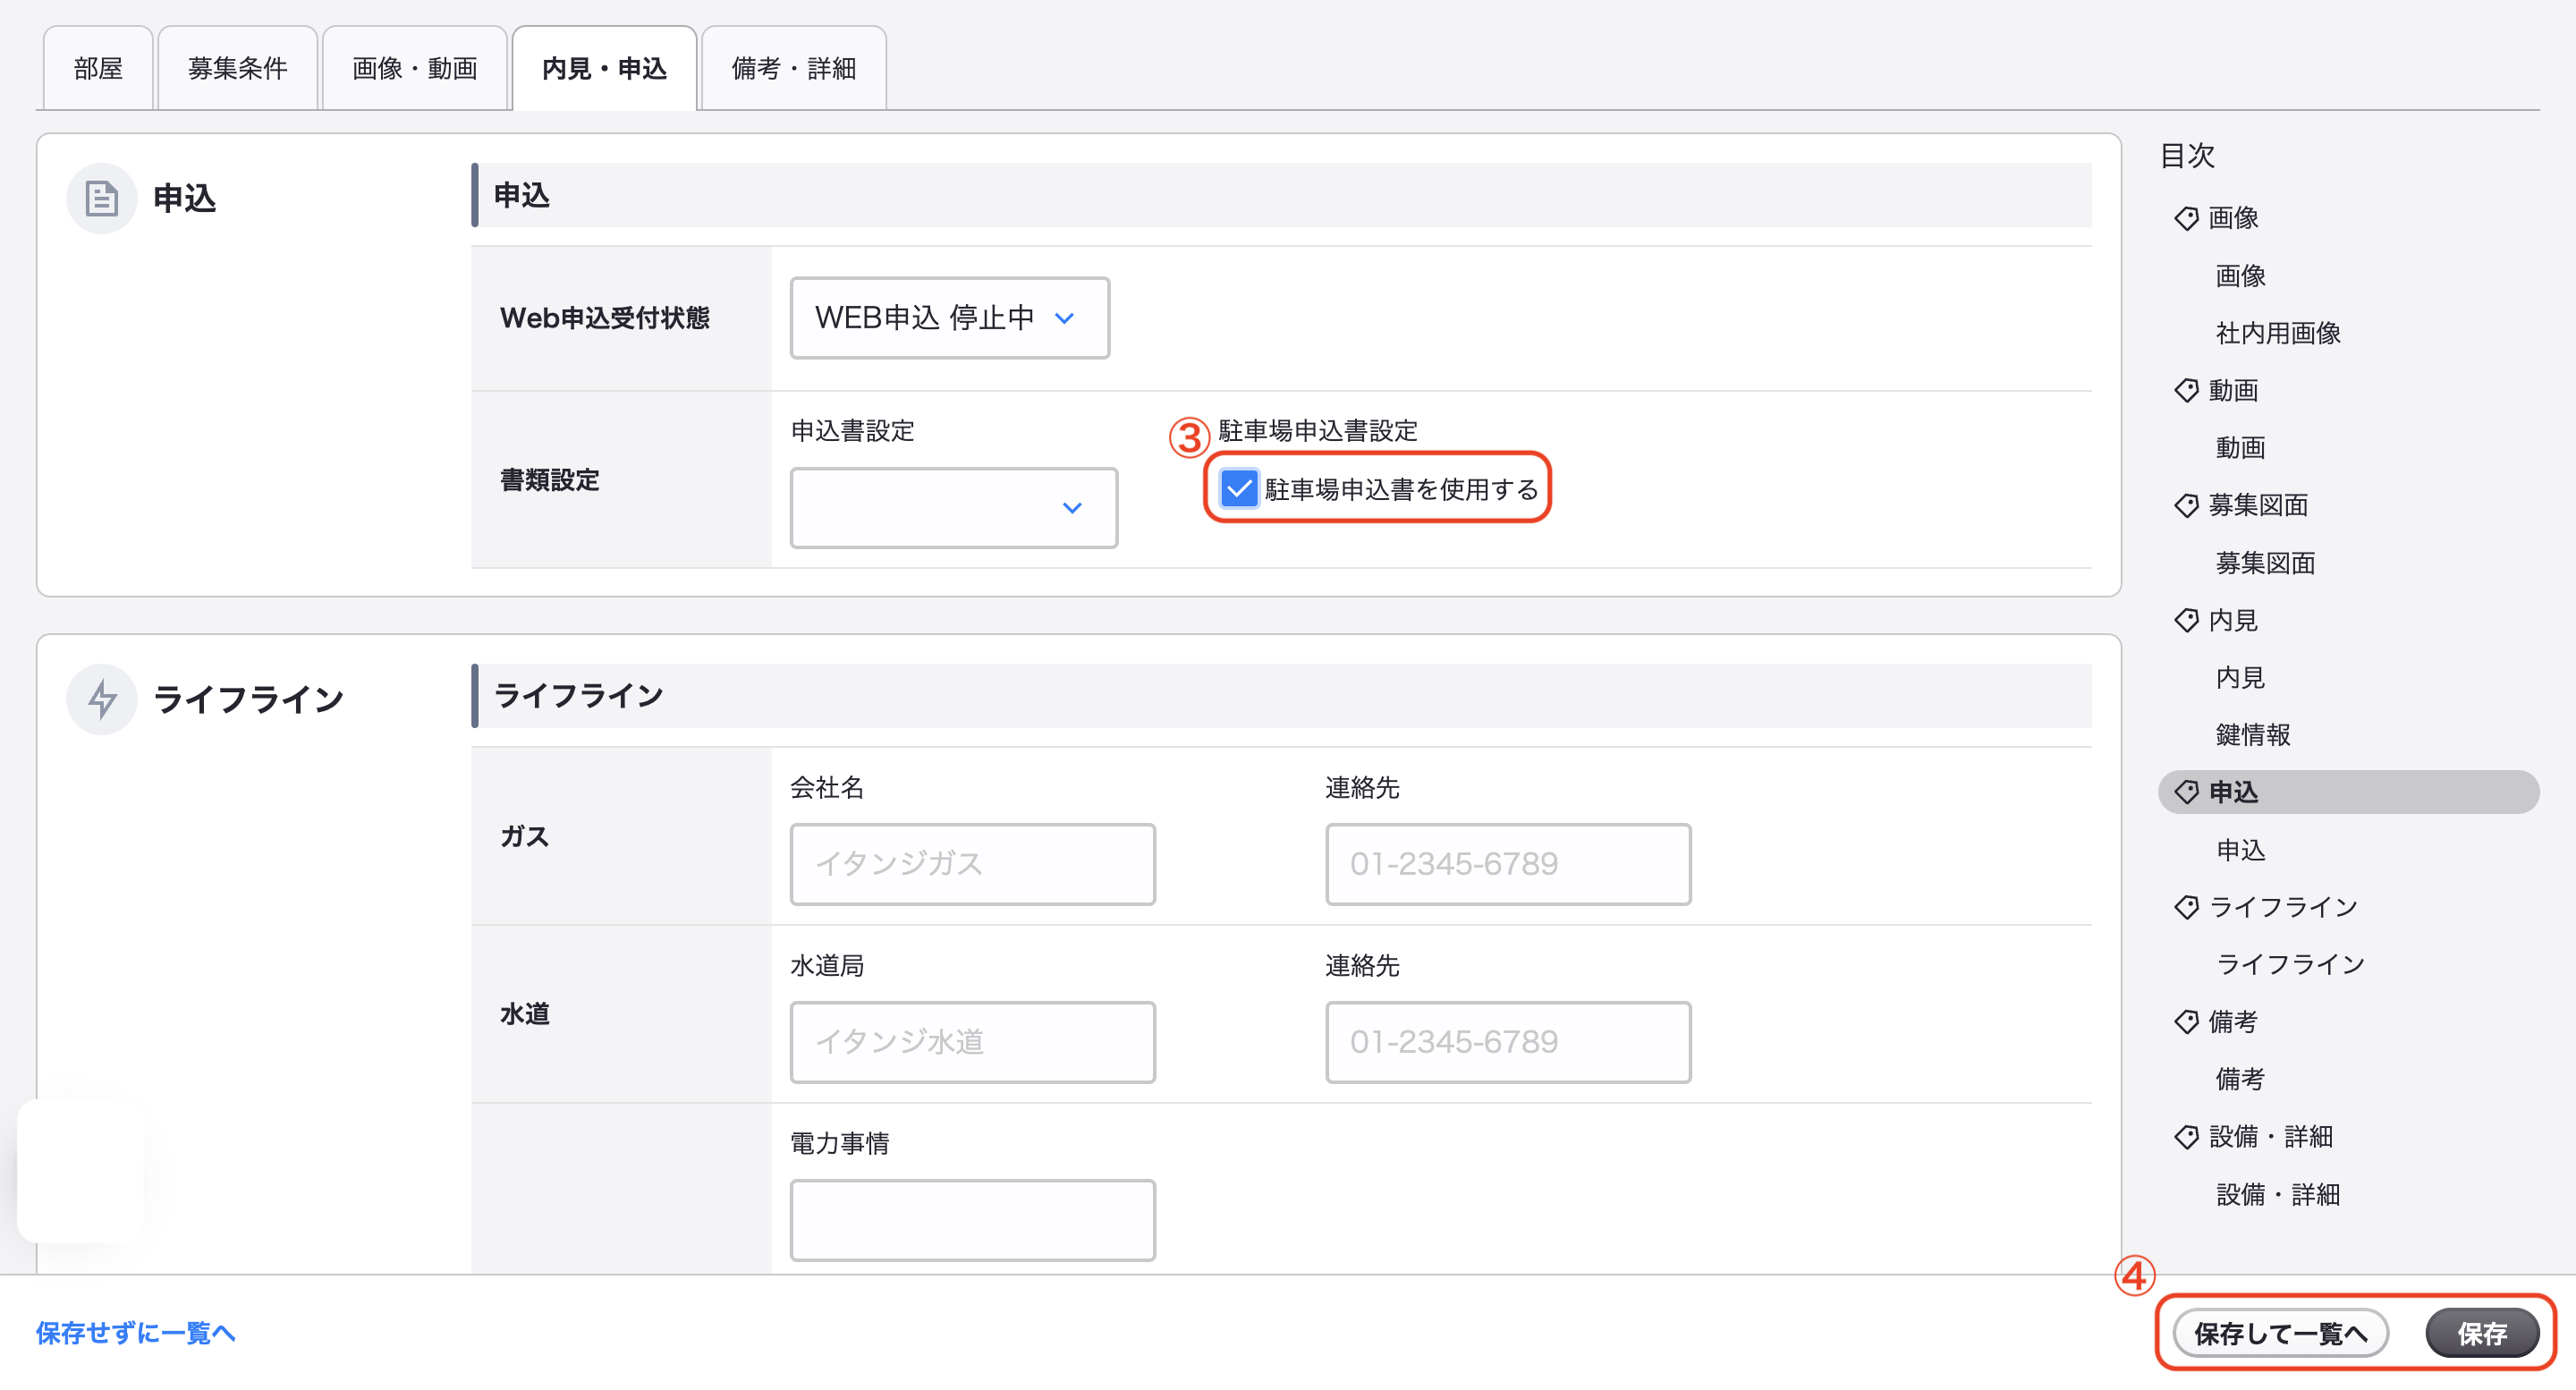2576x1390 pixels.
Task: Click tag icon next to 画像 in 目次
Action: pyautogui.click(x=2186, y=218)
